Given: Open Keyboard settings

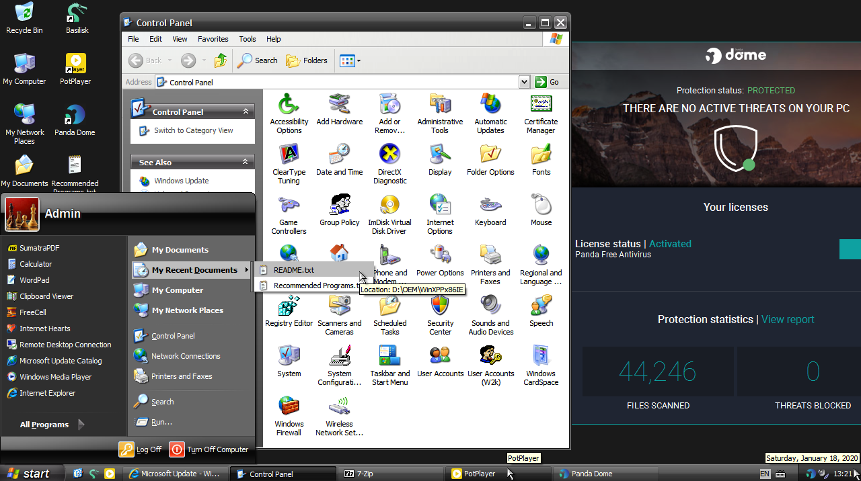Looking at the screenshot, I should pos(490,210).
